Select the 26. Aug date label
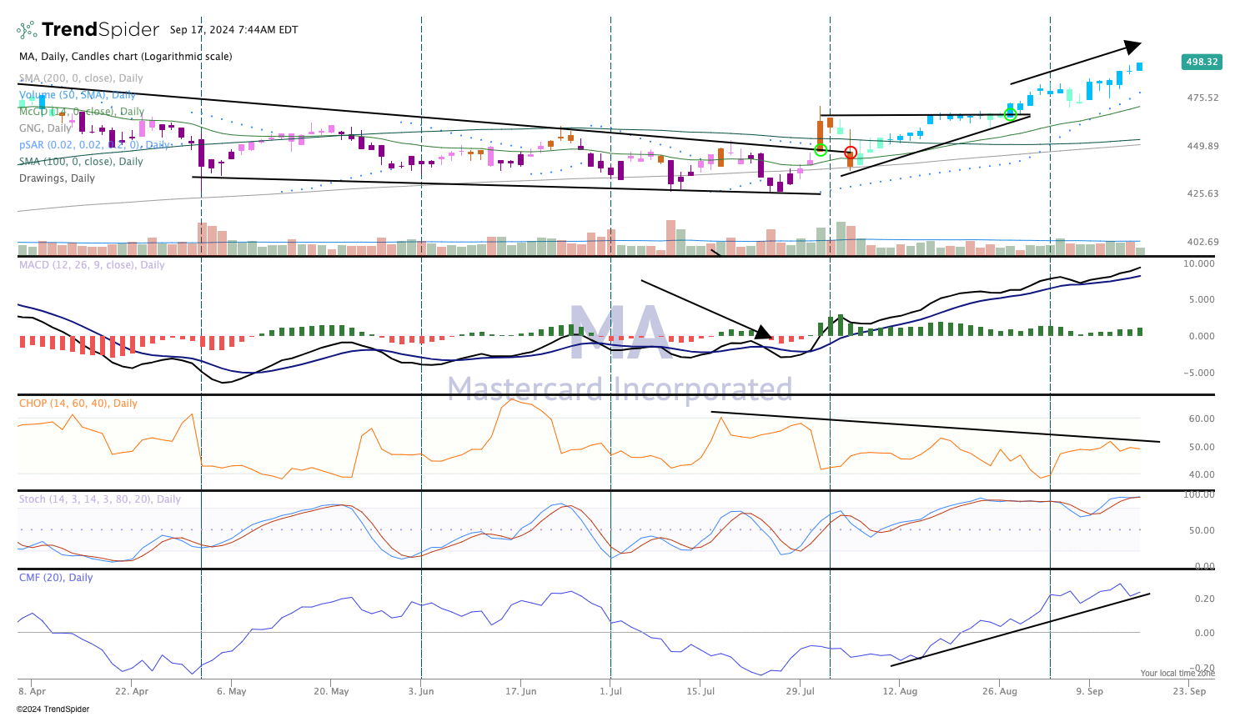The height and width of the screenshot is (717, 1240). point(999,691)
